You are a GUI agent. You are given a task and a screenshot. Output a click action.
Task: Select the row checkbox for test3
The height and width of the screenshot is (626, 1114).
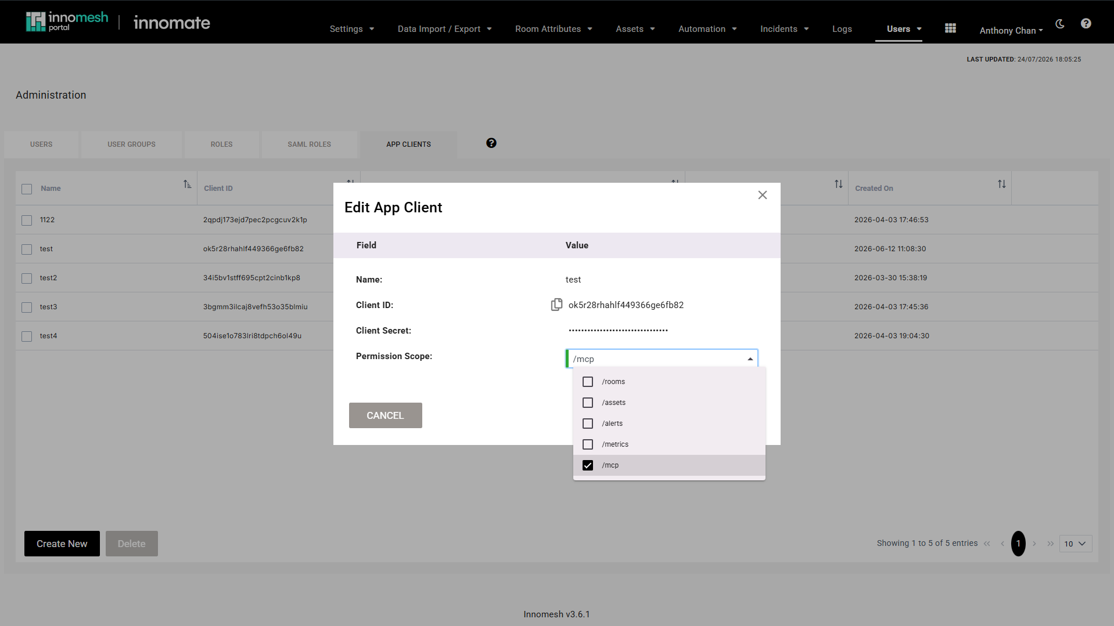27,307
